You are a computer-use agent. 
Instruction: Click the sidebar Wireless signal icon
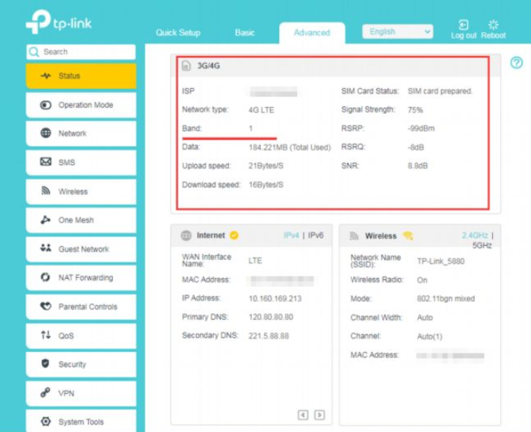pos(46,191)
